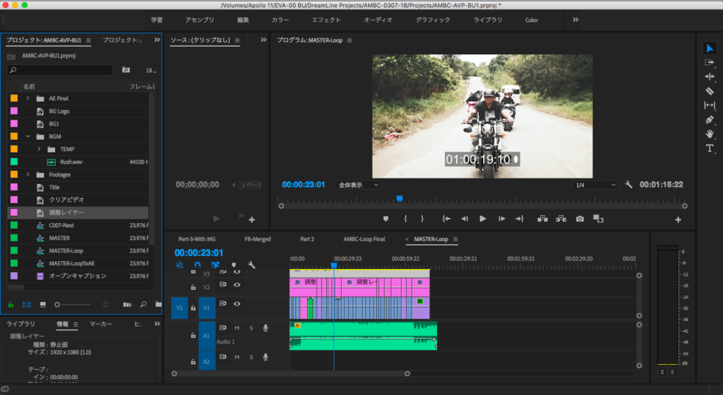The width and height of the screenshot is (723, 395).
Task: Select the Type tool
Action: 710,148
